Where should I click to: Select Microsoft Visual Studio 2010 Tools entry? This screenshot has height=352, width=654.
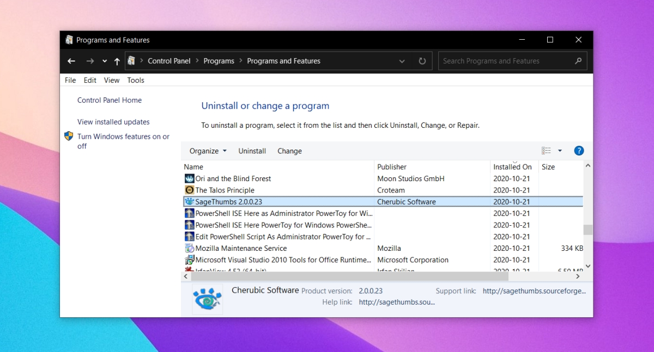[x=382, y=260]
